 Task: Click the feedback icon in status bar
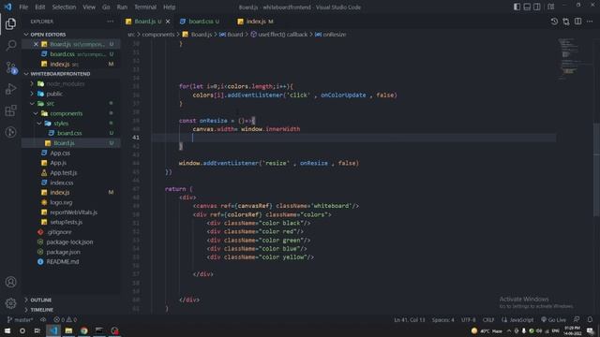(x=577, y=319)
